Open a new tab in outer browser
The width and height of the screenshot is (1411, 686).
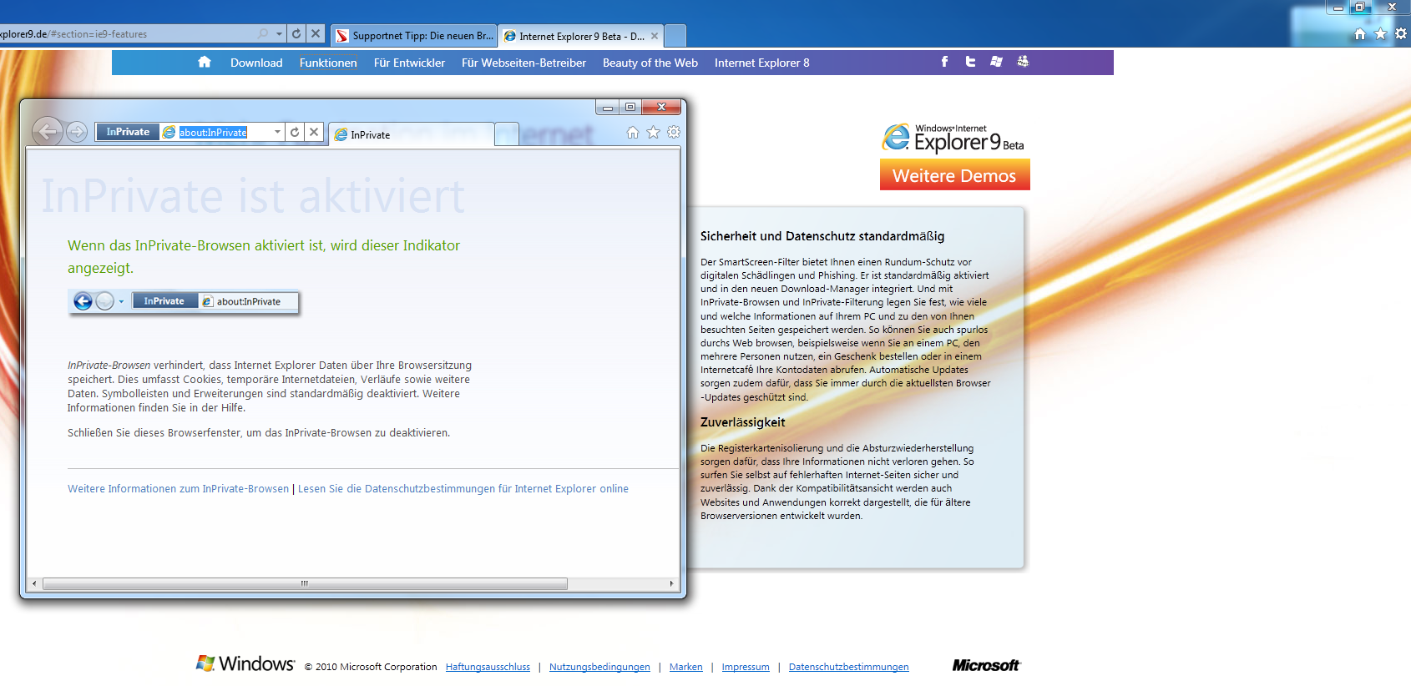[675, 36]
